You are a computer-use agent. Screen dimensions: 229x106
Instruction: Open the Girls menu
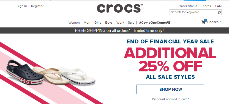[98, 23]
